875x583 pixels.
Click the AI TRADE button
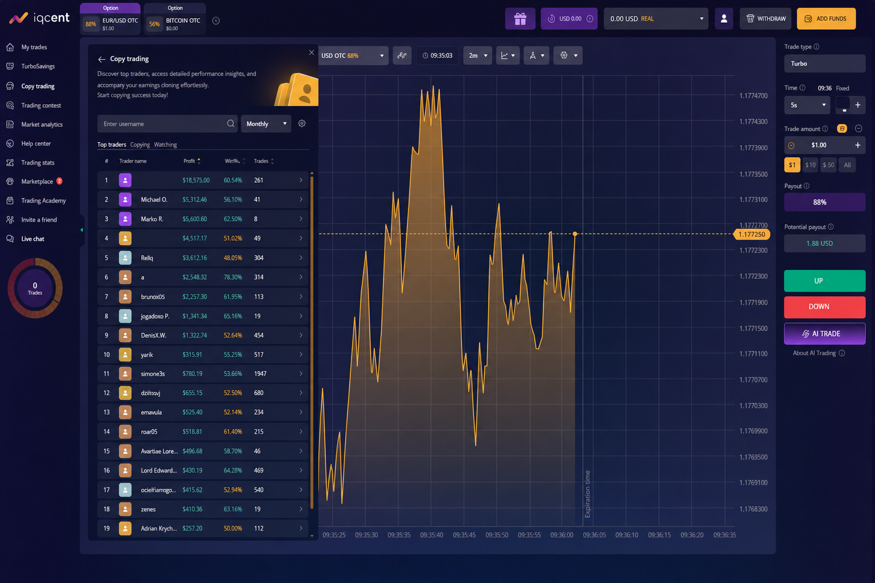824,334
